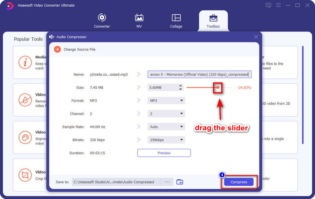Viewport: 315px width, 199px height.
Task: Click the size compression slider handle
Action: [x=218, y=88]
